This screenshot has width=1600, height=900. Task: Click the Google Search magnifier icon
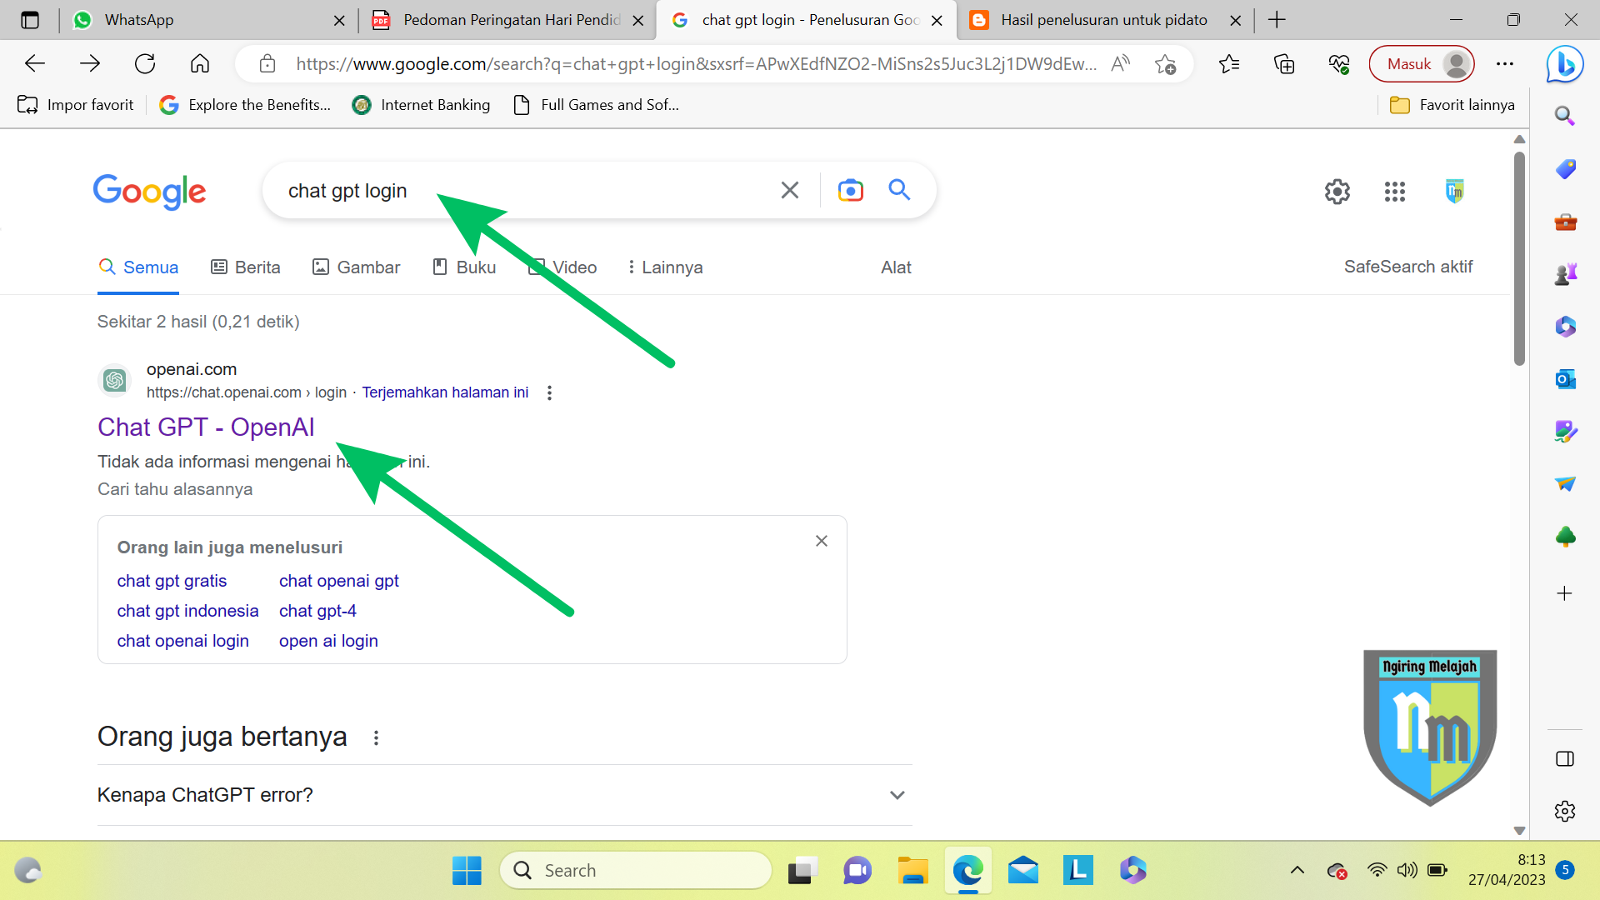click(x=899, y=190)
